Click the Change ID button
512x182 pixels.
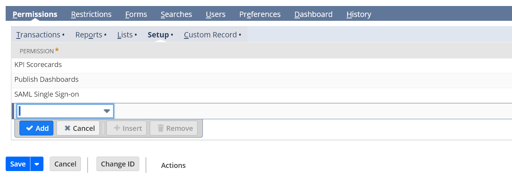[118, 164]
